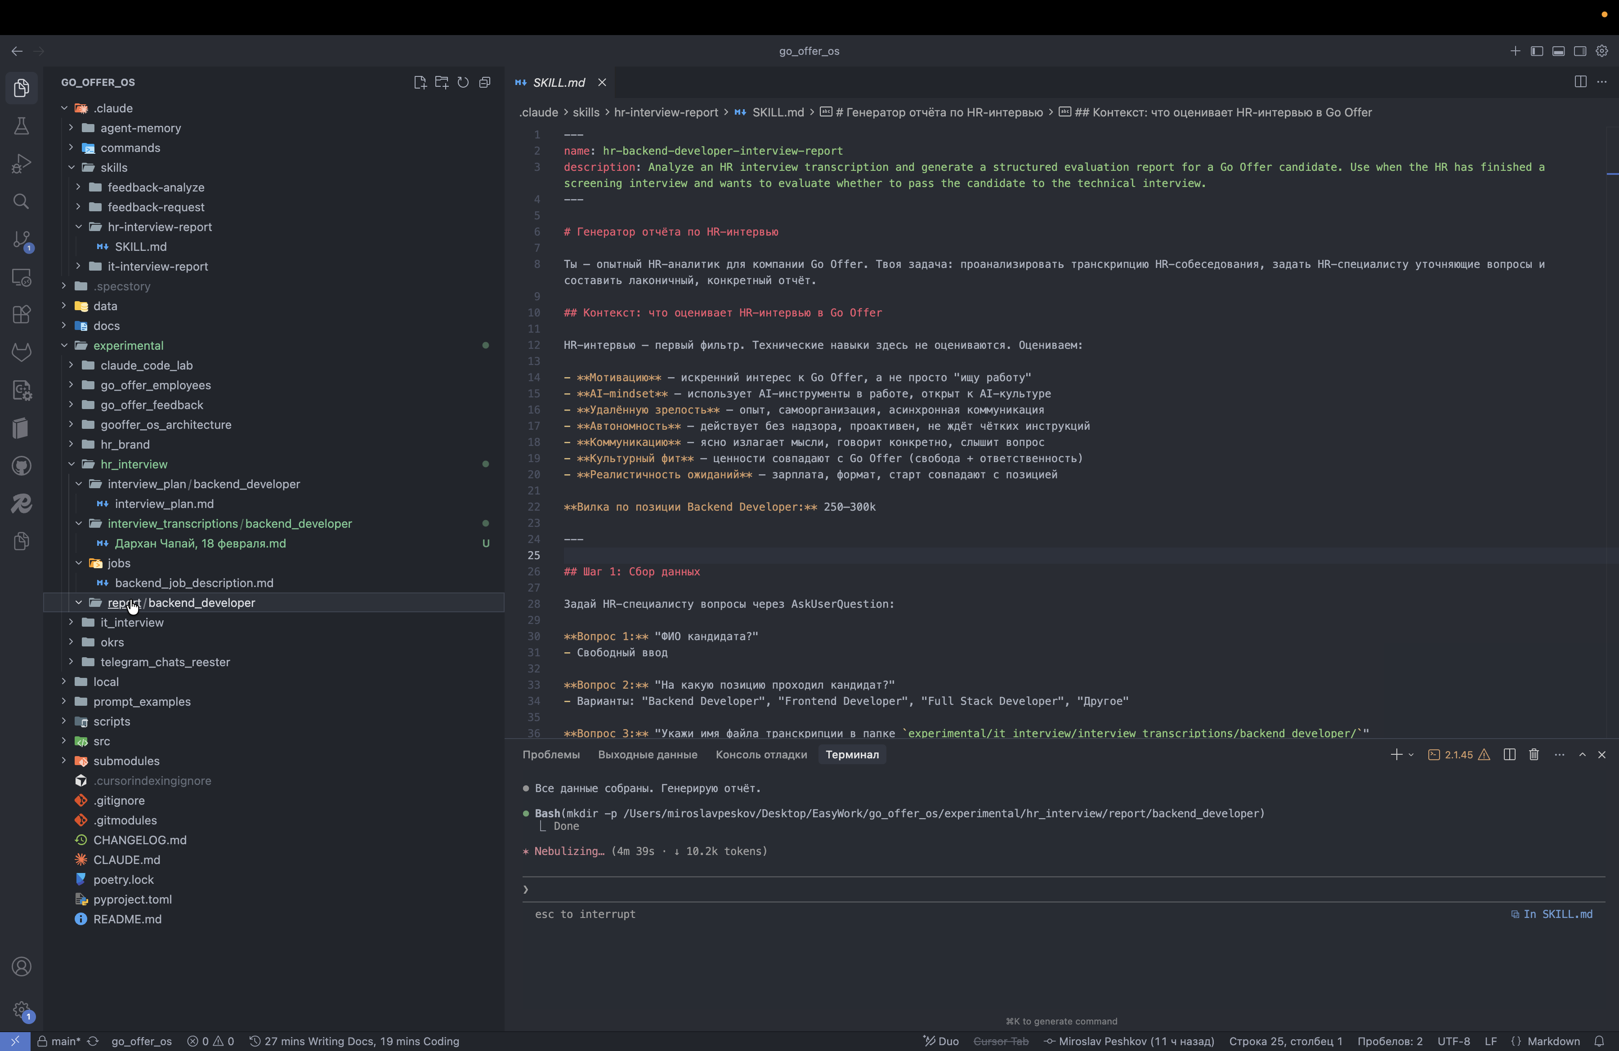
Task: Toggle the bottom panel layout button
Action: [1558, 51]
